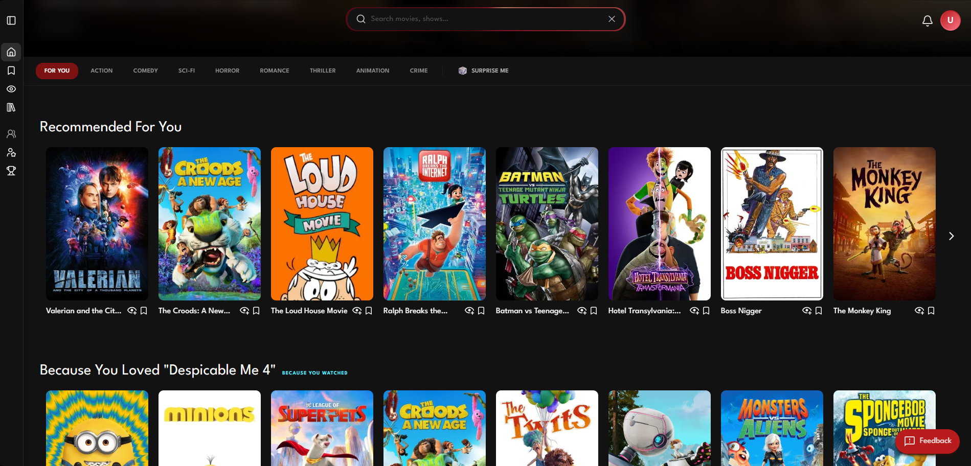Open Monsters vs Aliens poster
This screenshot has height=466, width=971.
pos(772,428)
